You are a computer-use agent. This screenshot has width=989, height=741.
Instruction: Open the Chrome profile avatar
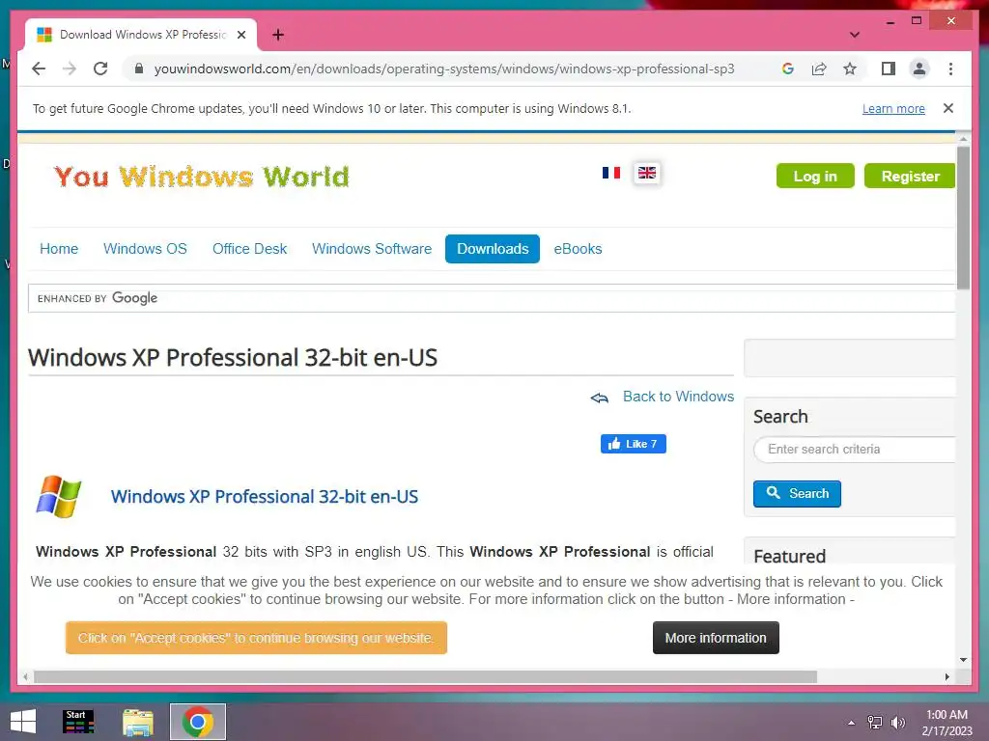[919, 69]
